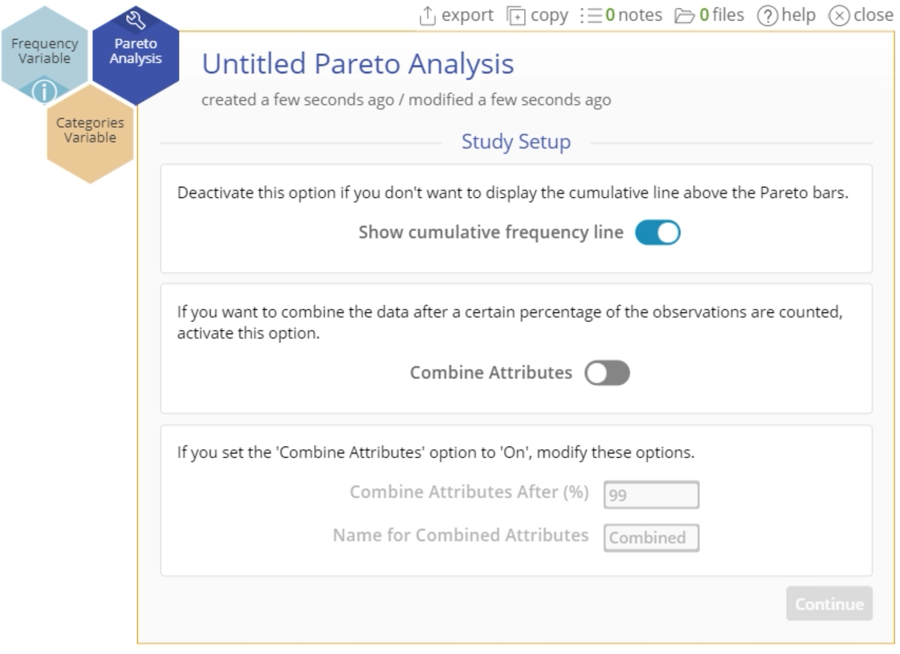Click the Untitled Pareto Analysis title
The width and height of the screenshot is (900, 654).
coord(357,63)
